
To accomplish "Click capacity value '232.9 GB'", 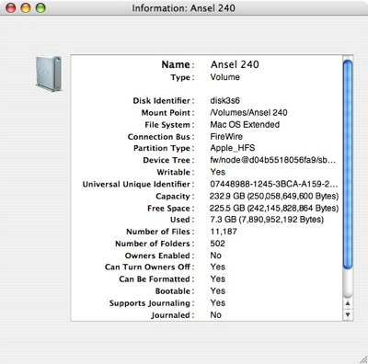I will pos(227,196).
